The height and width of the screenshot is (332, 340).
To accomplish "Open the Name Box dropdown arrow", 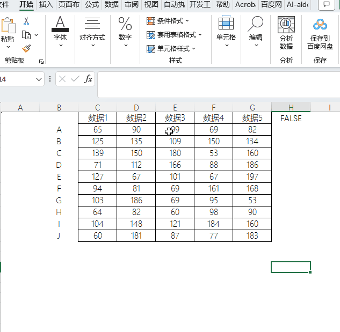I will (x=39, y=79).
